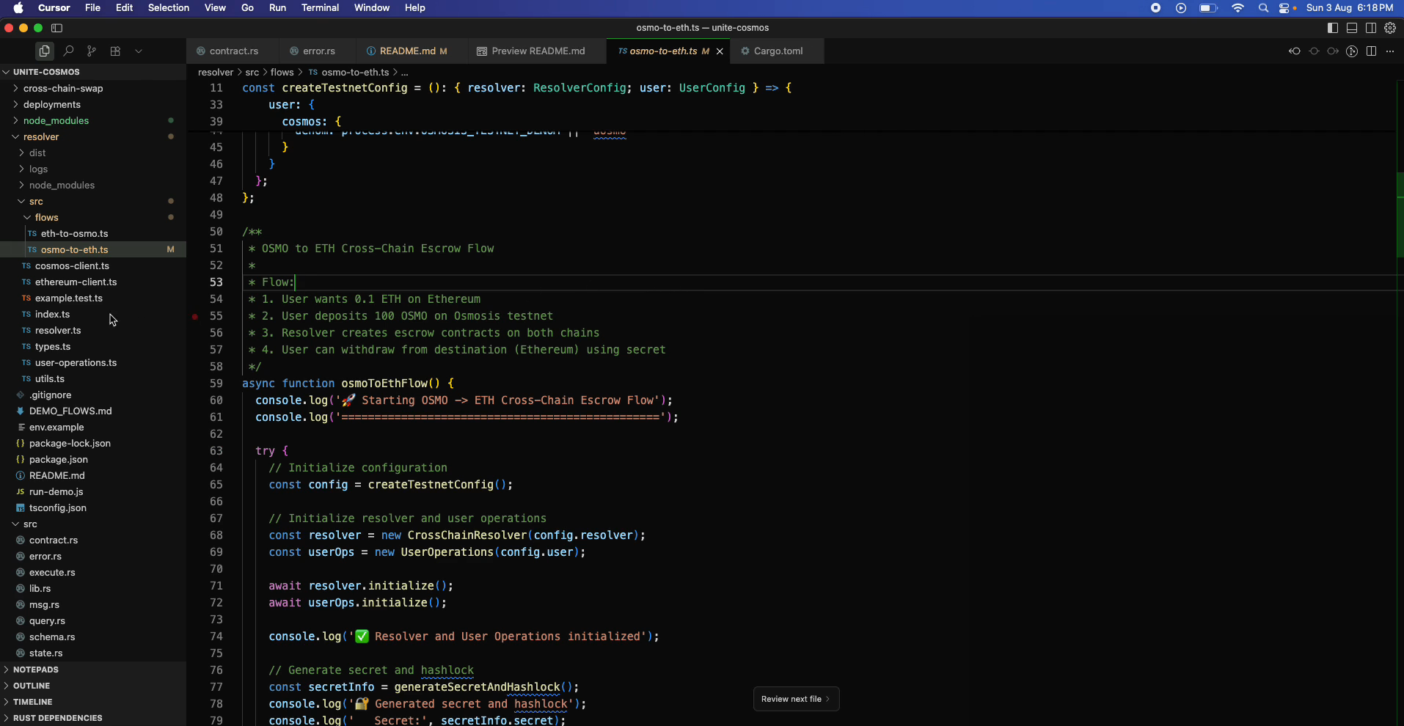Viewport: 1404px width, 726px height.
Task: Toggle the bottom panel visibility
Action: (1352, 28)
